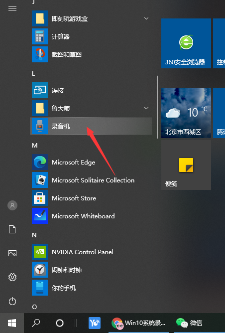
Task: Launch Microsoft Whiteboard
Action: tap(91, 216)
